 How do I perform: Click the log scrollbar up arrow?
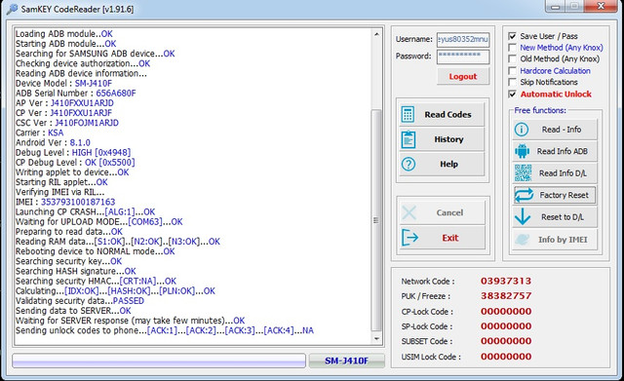[376, 35]
